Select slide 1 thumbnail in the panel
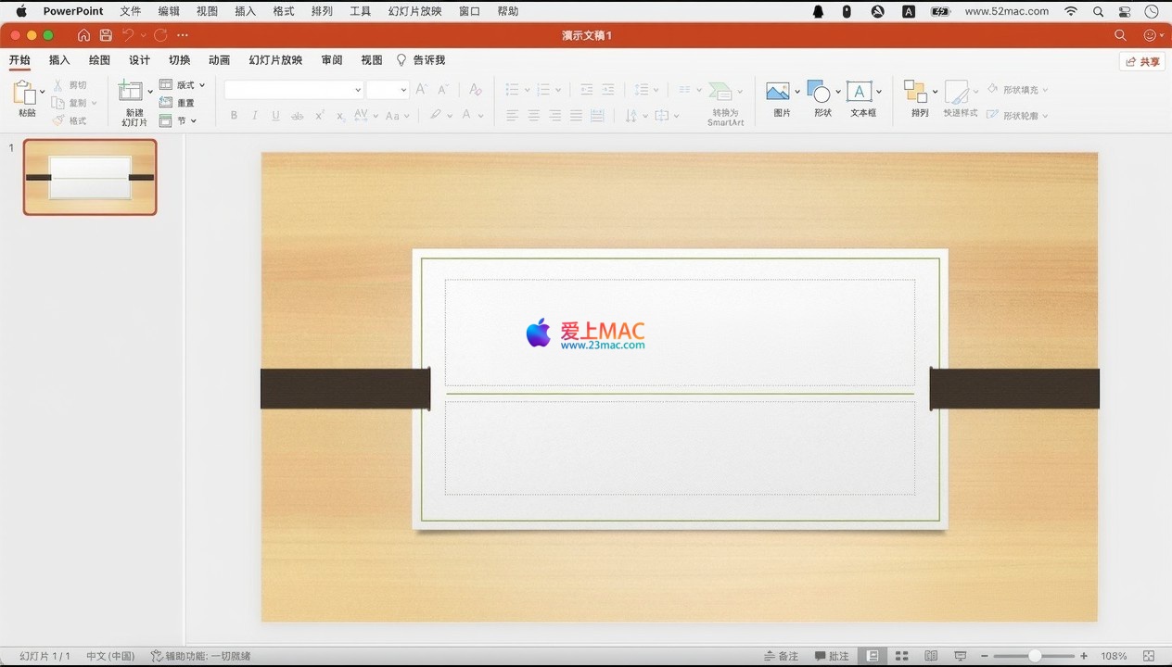 90,177
